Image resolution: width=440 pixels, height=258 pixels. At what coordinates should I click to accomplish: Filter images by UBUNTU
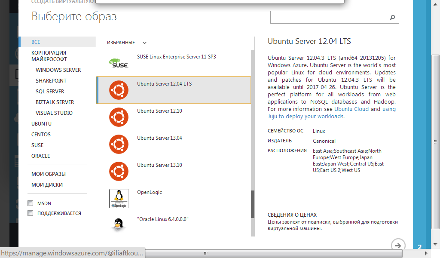[41, 123]
